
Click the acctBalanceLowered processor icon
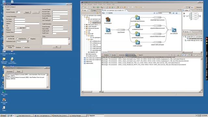pos(137,26)
